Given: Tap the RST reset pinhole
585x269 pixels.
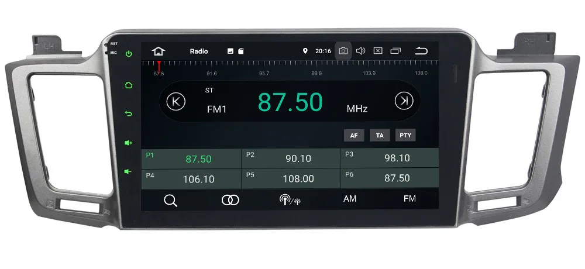Looking at the screenshot, I should (x=108, y=44).
